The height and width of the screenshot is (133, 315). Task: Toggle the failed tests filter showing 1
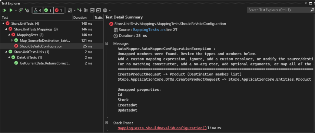click(x=59, y=10)
